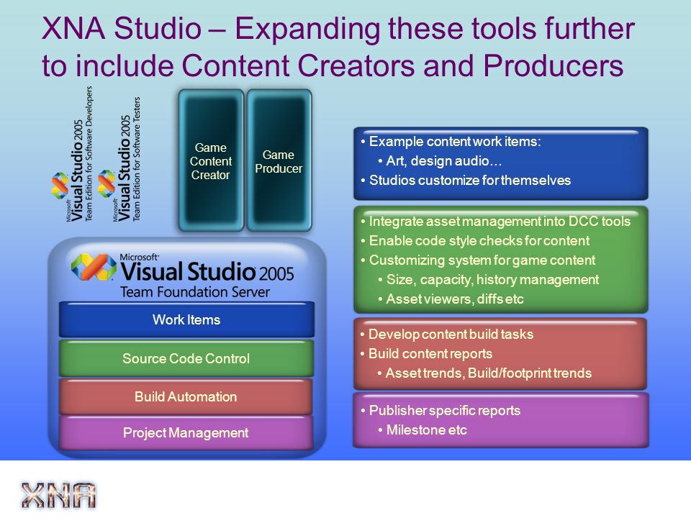Click 'Example content work items:' text

point(455,142)
